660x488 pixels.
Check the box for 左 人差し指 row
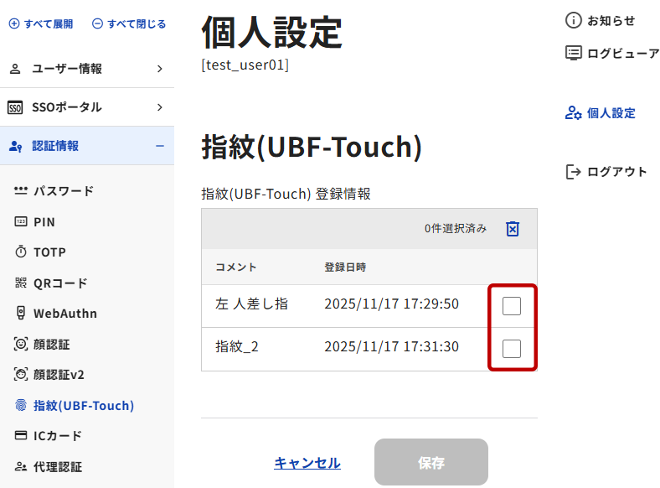512,306
